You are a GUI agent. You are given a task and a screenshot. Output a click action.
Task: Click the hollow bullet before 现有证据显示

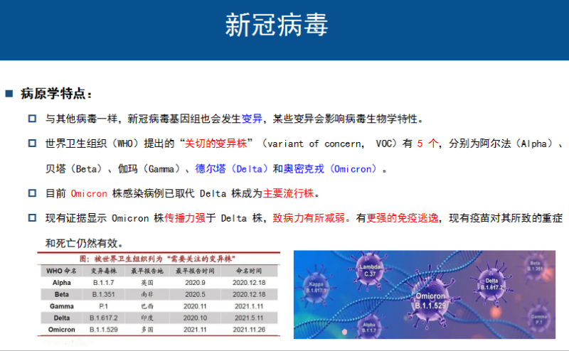click(x=32, y=217)
